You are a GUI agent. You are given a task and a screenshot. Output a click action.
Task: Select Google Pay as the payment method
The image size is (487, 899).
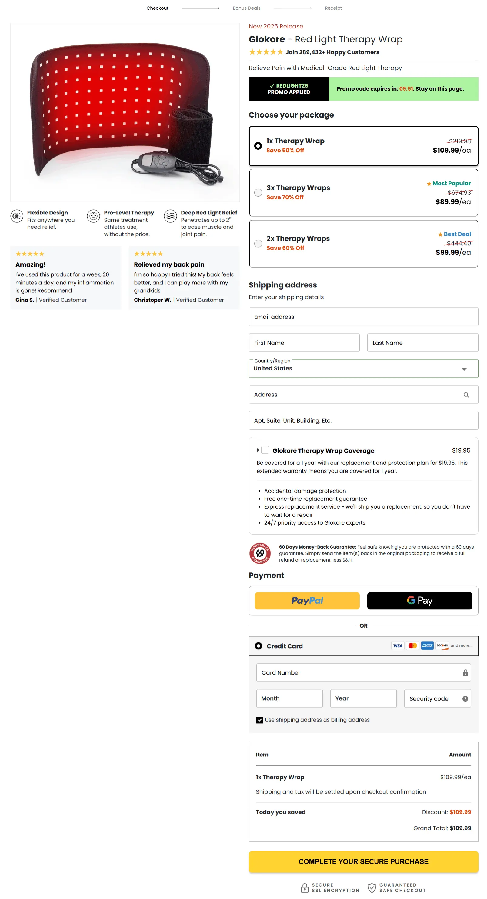pos(420,601)
